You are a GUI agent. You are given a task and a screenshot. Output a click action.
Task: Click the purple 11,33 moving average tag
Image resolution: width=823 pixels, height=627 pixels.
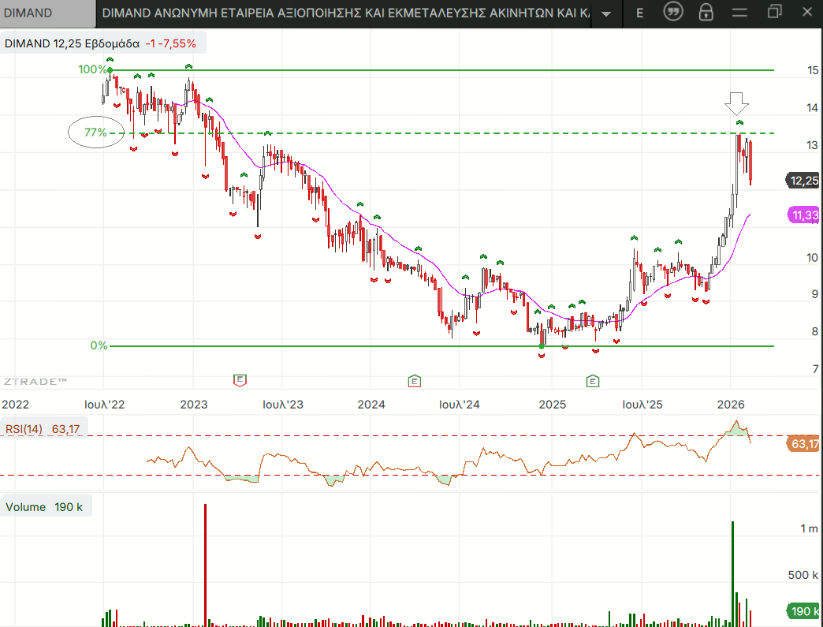pyautogui.click(x=804, y=215)
